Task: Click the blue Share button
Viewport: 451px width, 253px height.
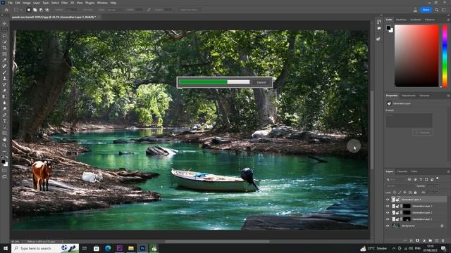Action: pyautogui.click(x=426, y=10)
